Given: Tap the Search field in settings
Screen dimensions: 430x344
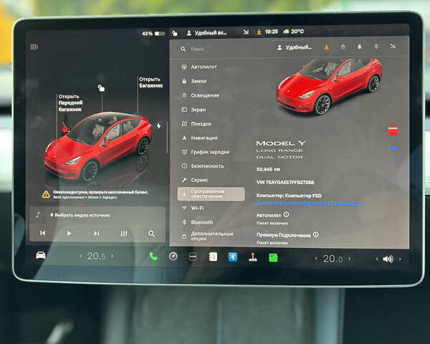Looking at the screenshot, I should (225, 49).
